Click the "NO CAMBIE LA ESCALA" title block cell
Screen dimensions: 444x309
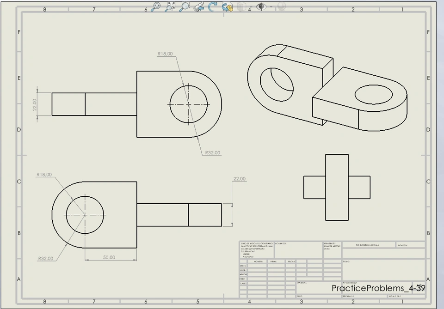(368, 245)
